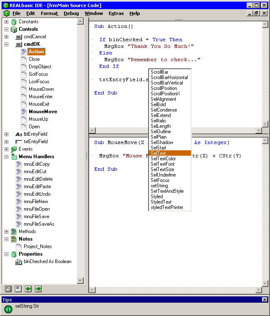Click the Notes group icon

(14, 239)
